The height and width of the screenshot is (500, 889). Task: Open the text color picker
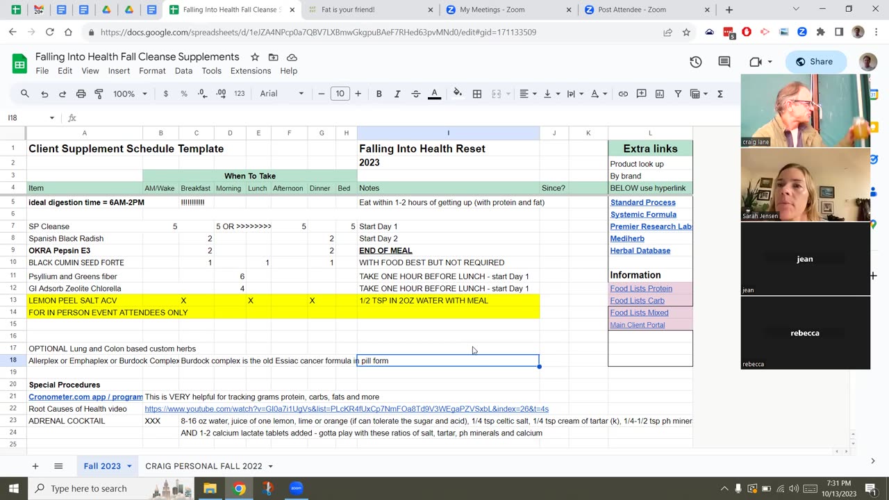click(434, 94)
